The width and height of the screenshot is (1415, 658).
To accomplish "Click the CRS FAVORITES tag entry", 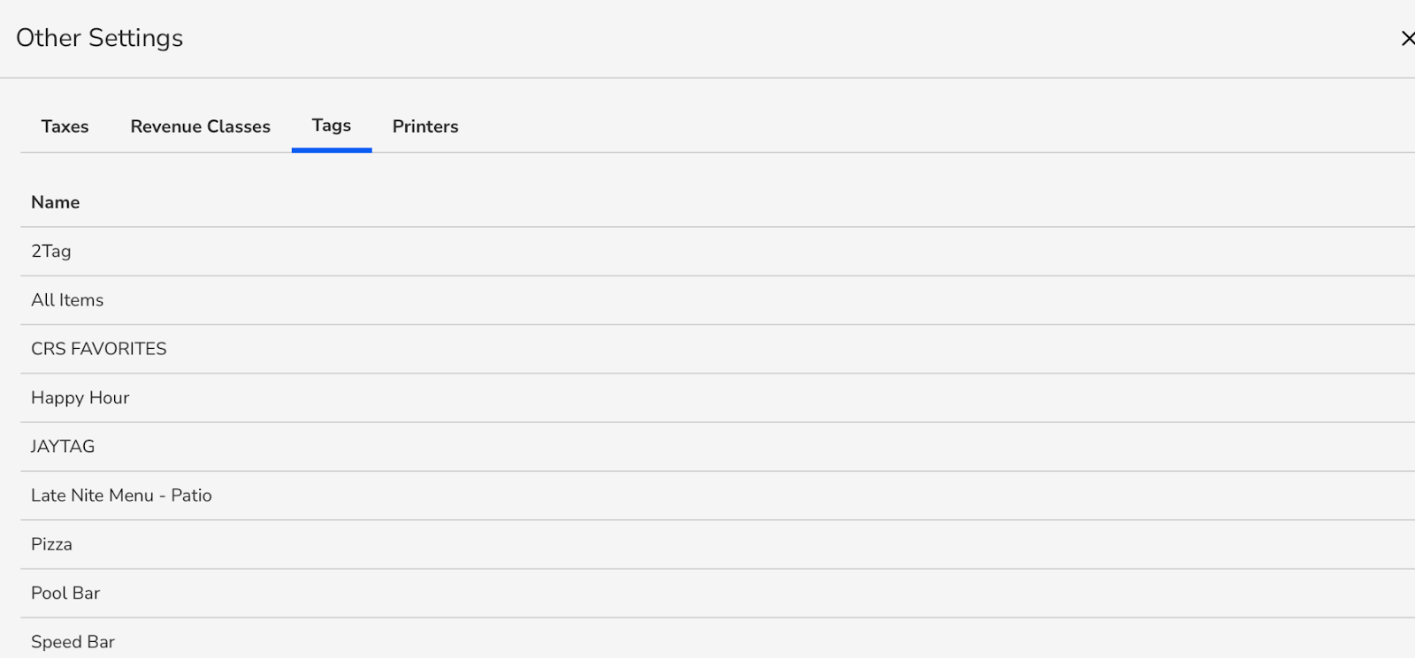I will (x=98, y=349).
